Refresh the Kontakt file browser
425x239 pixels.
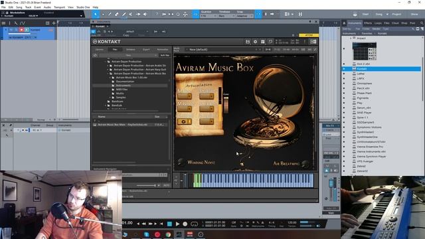tap(95, 55)
